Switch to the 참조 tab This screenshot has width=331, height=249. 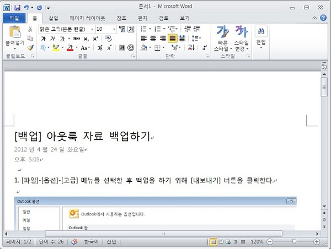click(121, 18)
